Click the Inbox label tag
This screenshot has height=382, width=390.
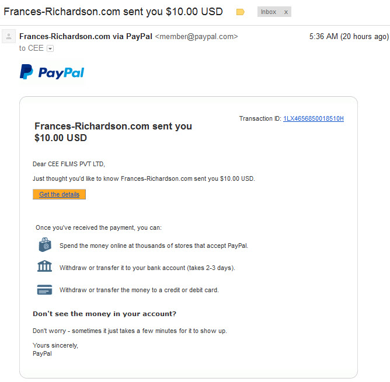269,12
